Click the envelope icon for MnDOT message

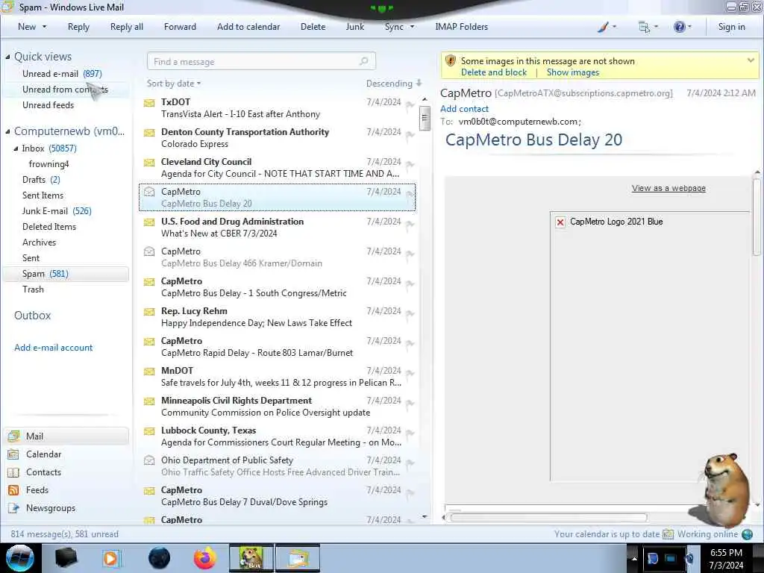point(149,372)
